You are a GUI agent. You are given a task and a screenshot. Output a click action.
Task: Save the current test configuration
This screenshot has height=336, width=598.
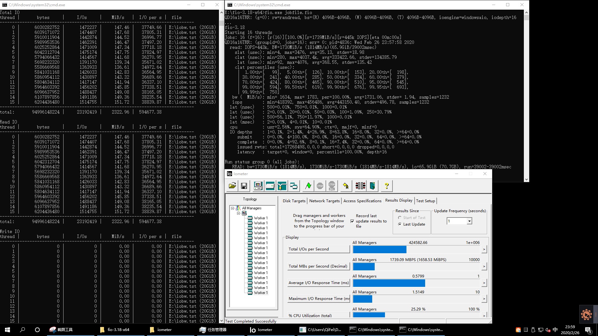tap(244, 186)
